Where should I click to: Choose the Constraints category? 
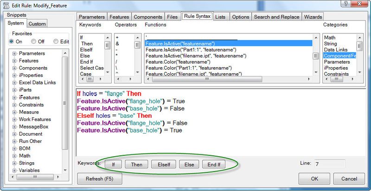[336, 74]
